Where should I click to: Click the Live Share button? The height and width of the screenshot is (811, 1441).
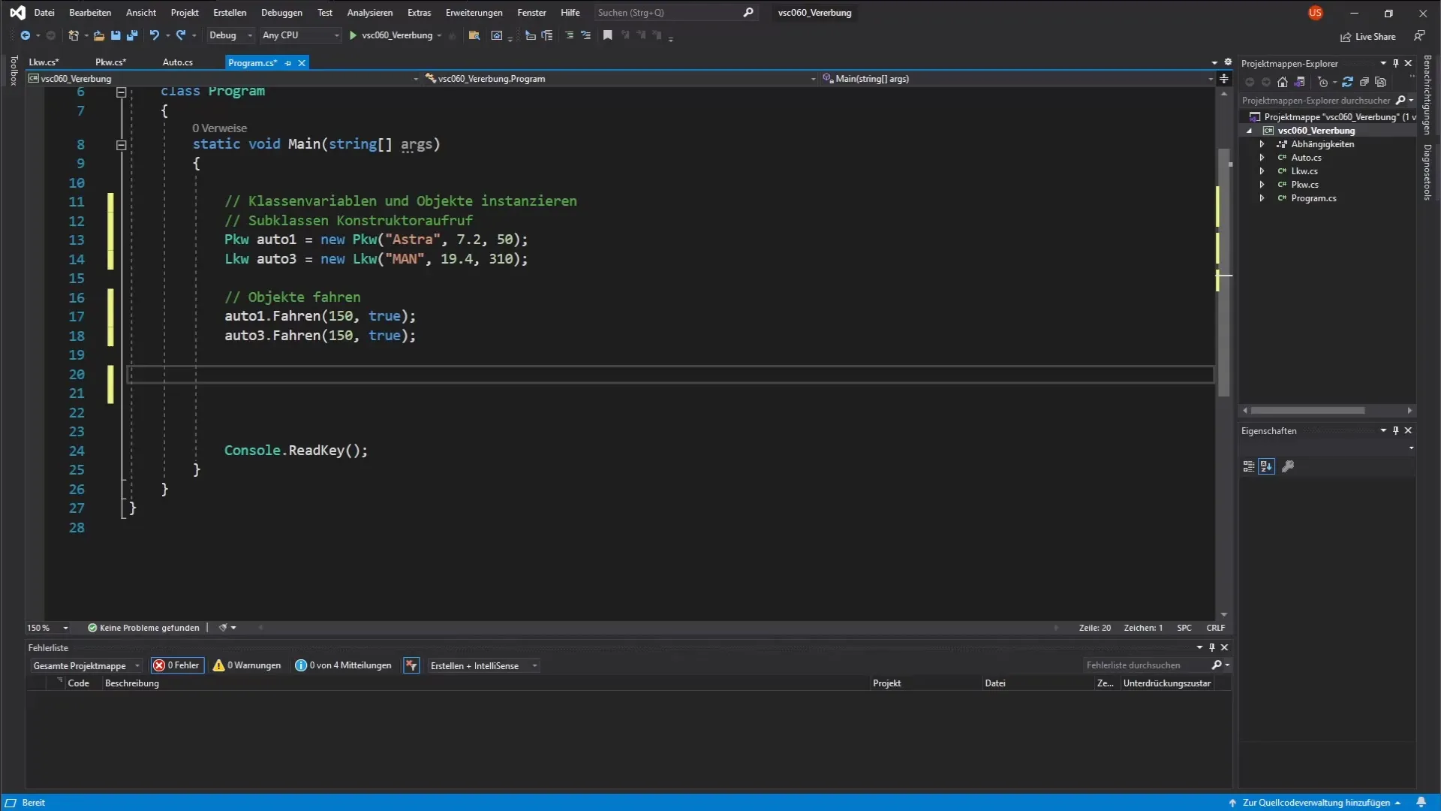click(x=1368, y=36)
